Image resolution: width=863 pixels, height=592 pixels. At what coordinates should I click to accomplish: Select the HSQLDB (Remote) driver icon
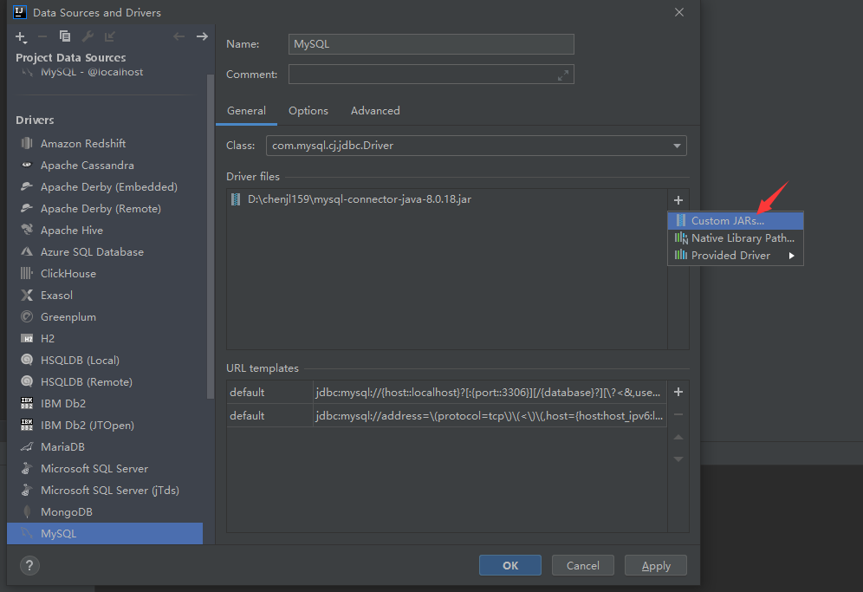coord(26,381)
